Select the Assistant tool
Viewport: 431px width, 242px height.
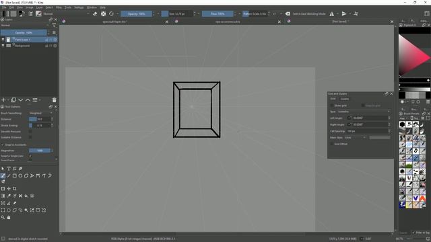click(x=3, y=203)
